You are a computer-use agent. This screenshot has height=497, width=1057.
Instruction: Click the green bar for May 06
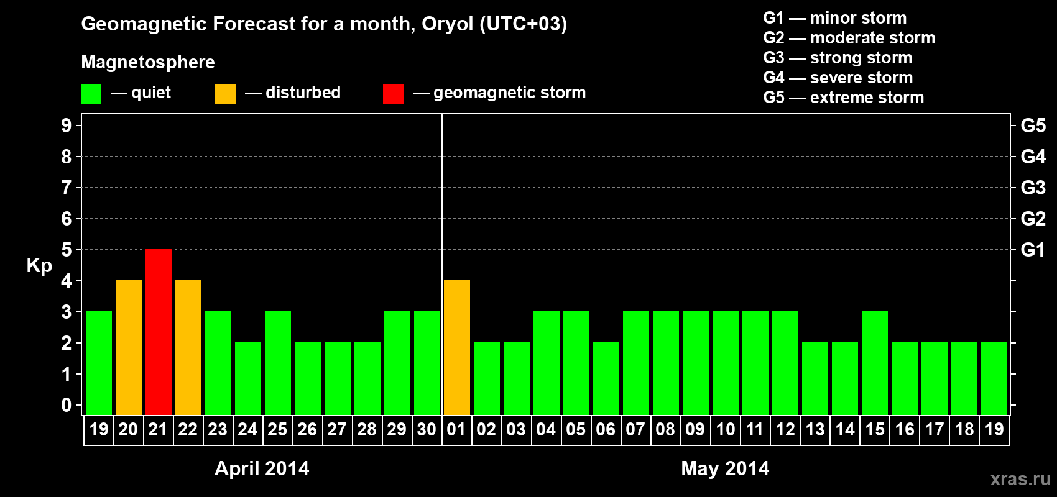tap(606, 378)
